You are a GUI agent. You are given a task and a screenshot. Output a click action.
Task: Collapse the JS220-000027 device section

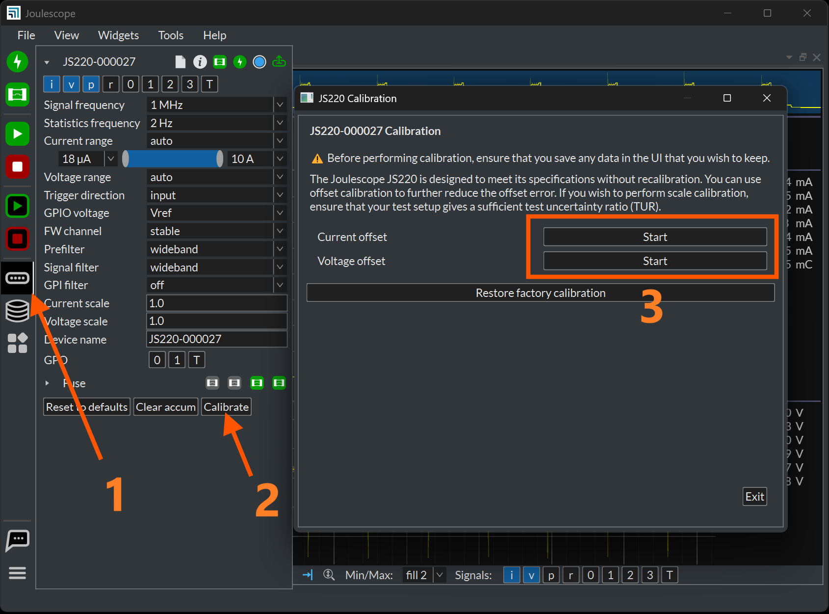click(47, 62)
